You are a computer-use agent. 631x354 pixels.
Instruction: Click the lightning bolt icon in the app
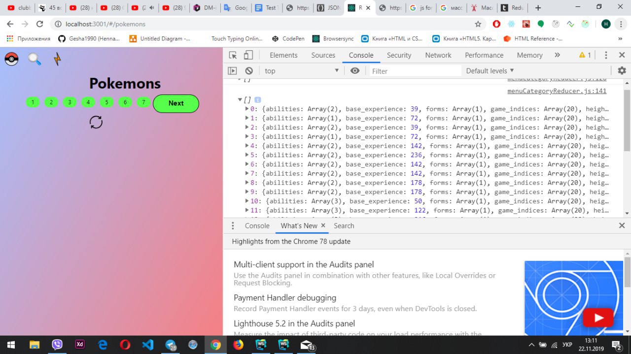tap(58, 59)
